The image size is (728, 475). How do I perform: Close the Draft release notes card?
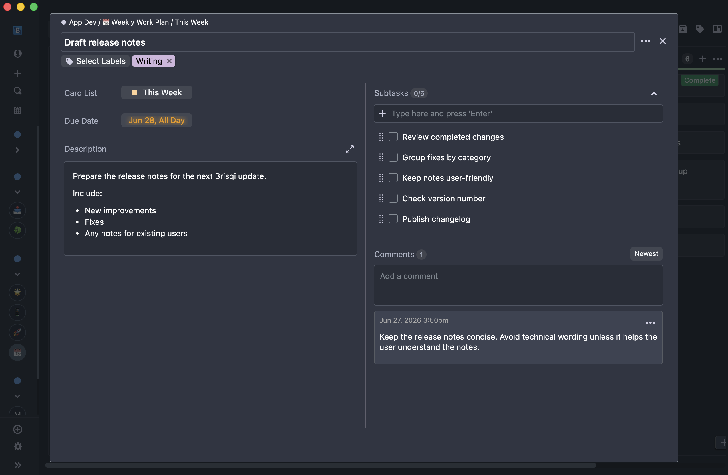coord(663,41)
